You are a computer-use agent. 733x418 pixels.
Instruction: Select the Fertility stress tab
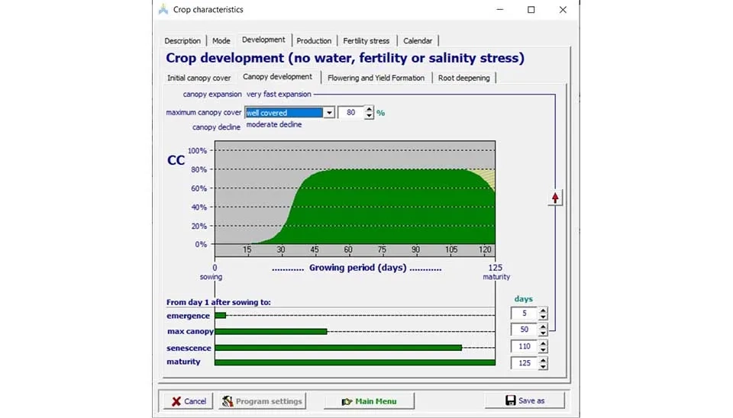click(366, 41)
